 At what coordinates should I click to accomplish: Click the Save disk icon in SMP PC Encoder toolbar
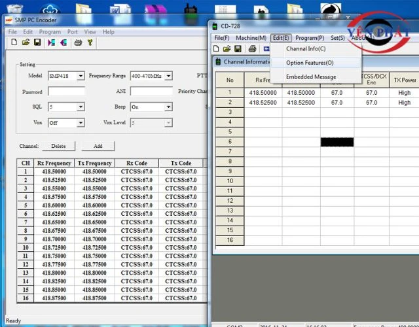pos(37,42)
